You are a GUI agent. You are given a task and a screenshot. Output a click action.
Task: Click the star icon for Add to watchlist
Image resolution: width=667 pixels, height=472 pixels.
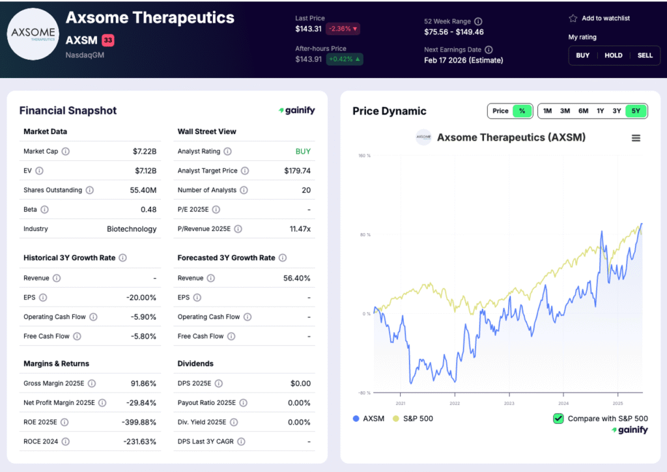572,18
